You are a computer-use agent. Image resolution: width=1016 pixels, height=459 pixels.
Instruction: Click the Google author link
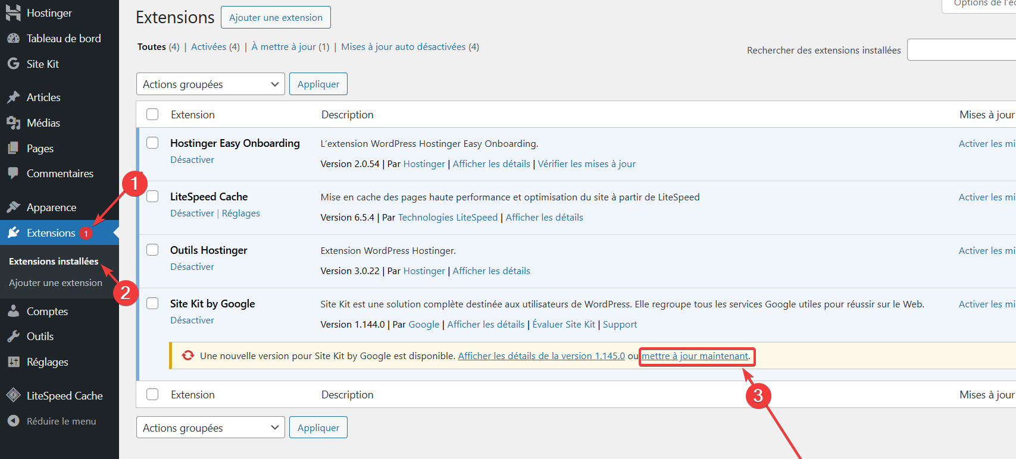(424, 325)
